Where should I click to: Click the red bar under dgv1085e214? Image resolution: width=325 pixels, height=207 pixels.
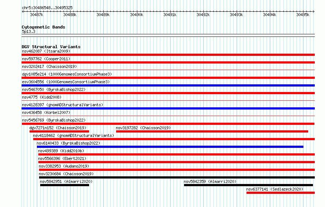[168, 78]
